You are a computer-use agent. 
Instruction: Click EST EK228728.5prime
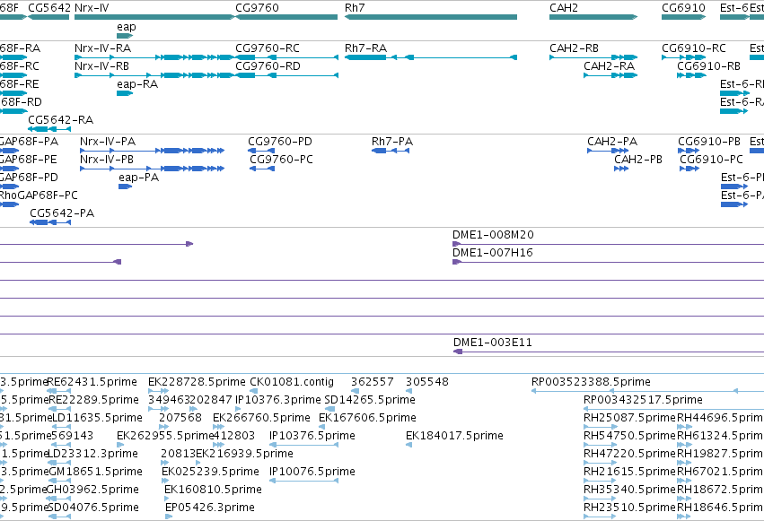coord(158,391)
